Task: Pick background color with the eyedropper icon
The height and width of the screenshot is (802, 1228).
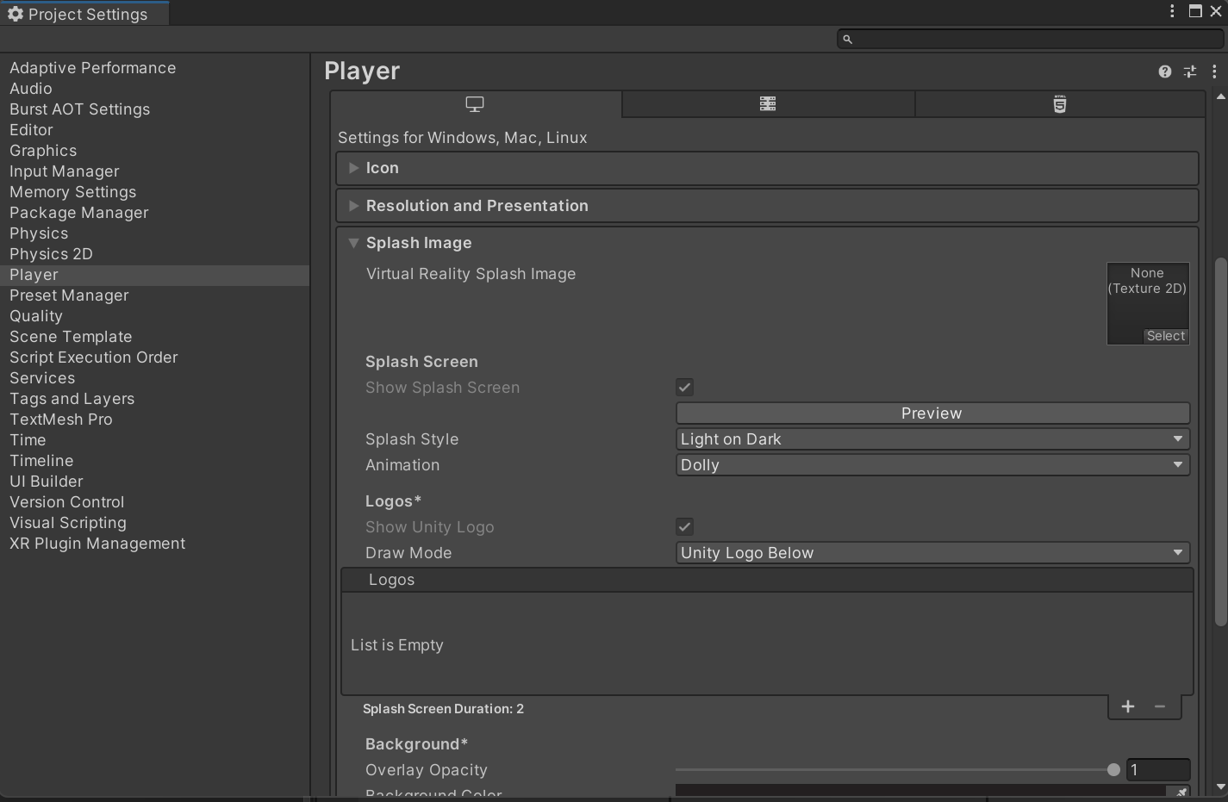Action: 1180,791
